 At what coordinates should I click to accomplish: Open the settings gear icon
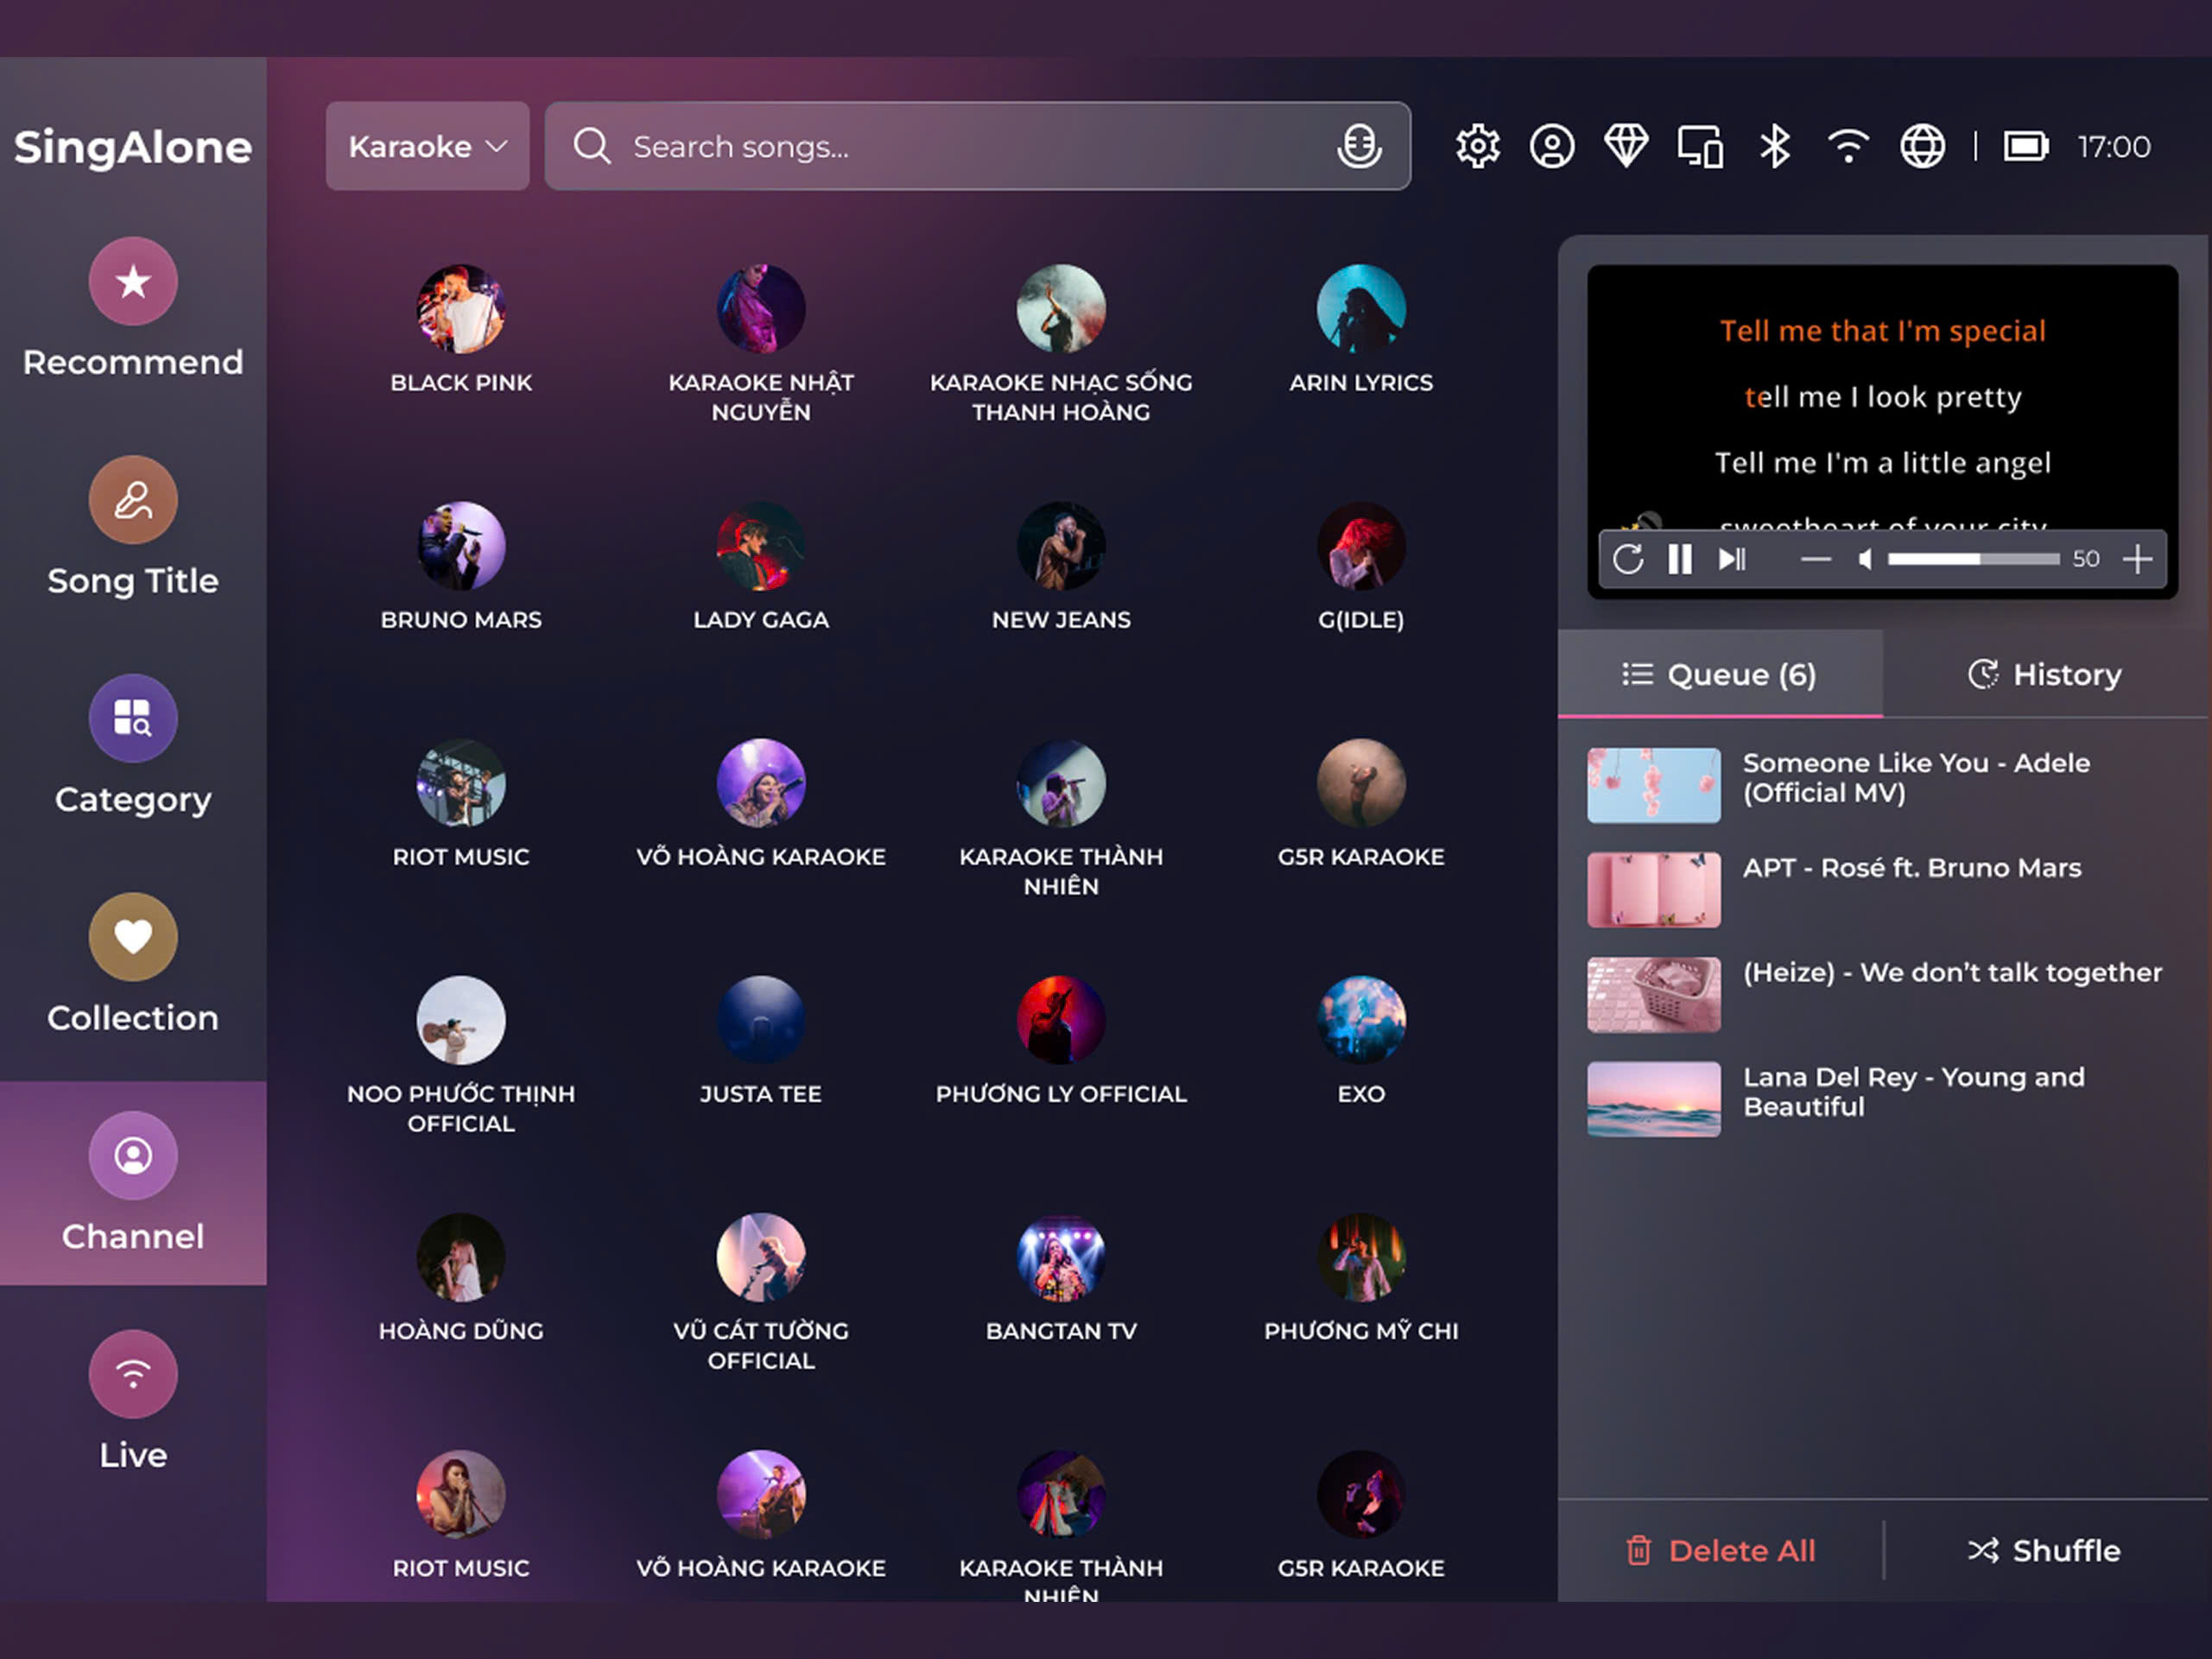[x=1477, y=147]
